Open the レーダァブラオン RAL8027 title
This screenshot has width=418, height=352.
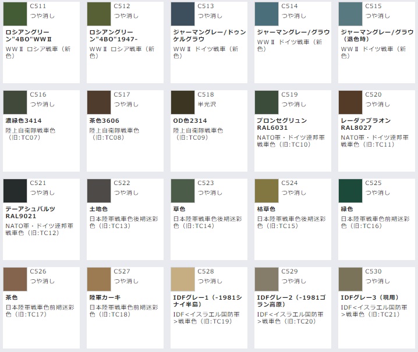click(x=366, y=124)
